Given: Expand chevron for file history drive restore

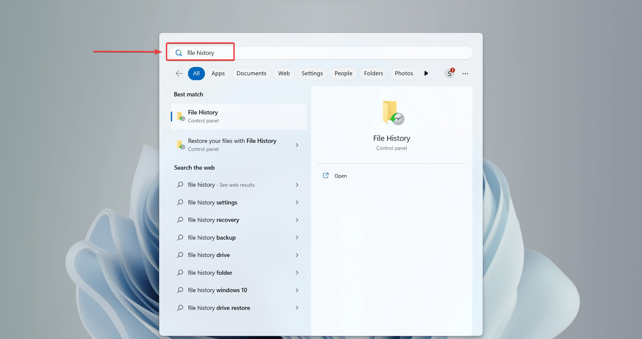Looking at the screenshot, I should click(297, 308).
